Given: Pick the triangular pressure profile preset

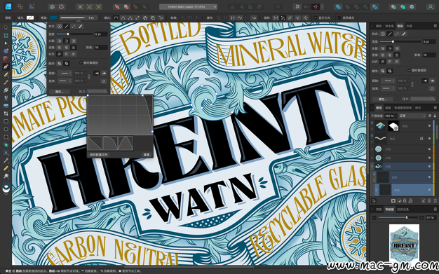Looking at the screenshot, I should [126, 143].
